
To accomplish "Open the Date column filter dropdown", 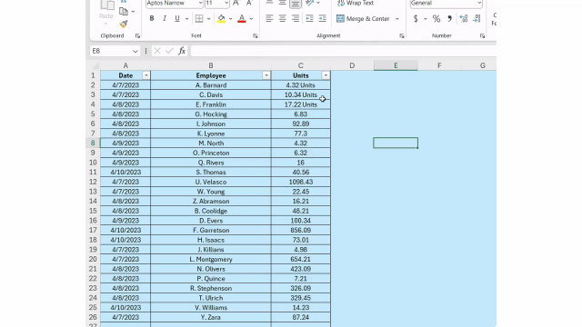I will click(x=145, y=75).
